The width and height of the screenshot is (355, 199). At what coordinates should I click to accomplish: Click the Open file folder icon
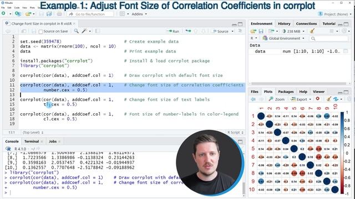[28, 14]
